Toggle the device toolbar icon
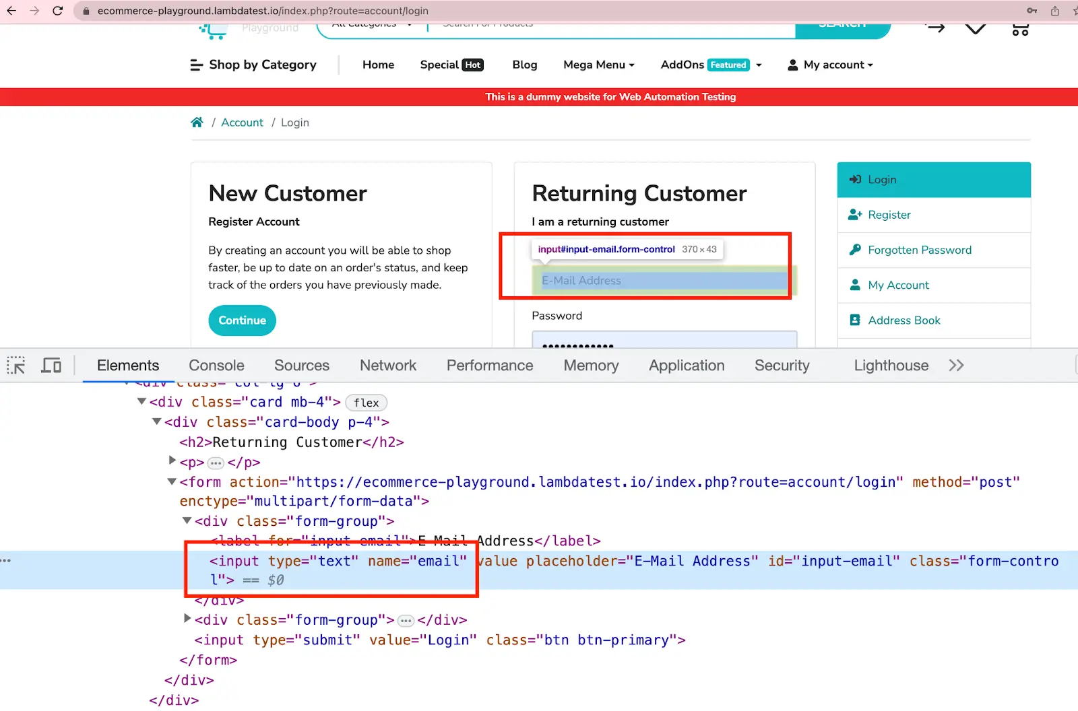This screenshot has width=1078, height=711. pos(51,366)
